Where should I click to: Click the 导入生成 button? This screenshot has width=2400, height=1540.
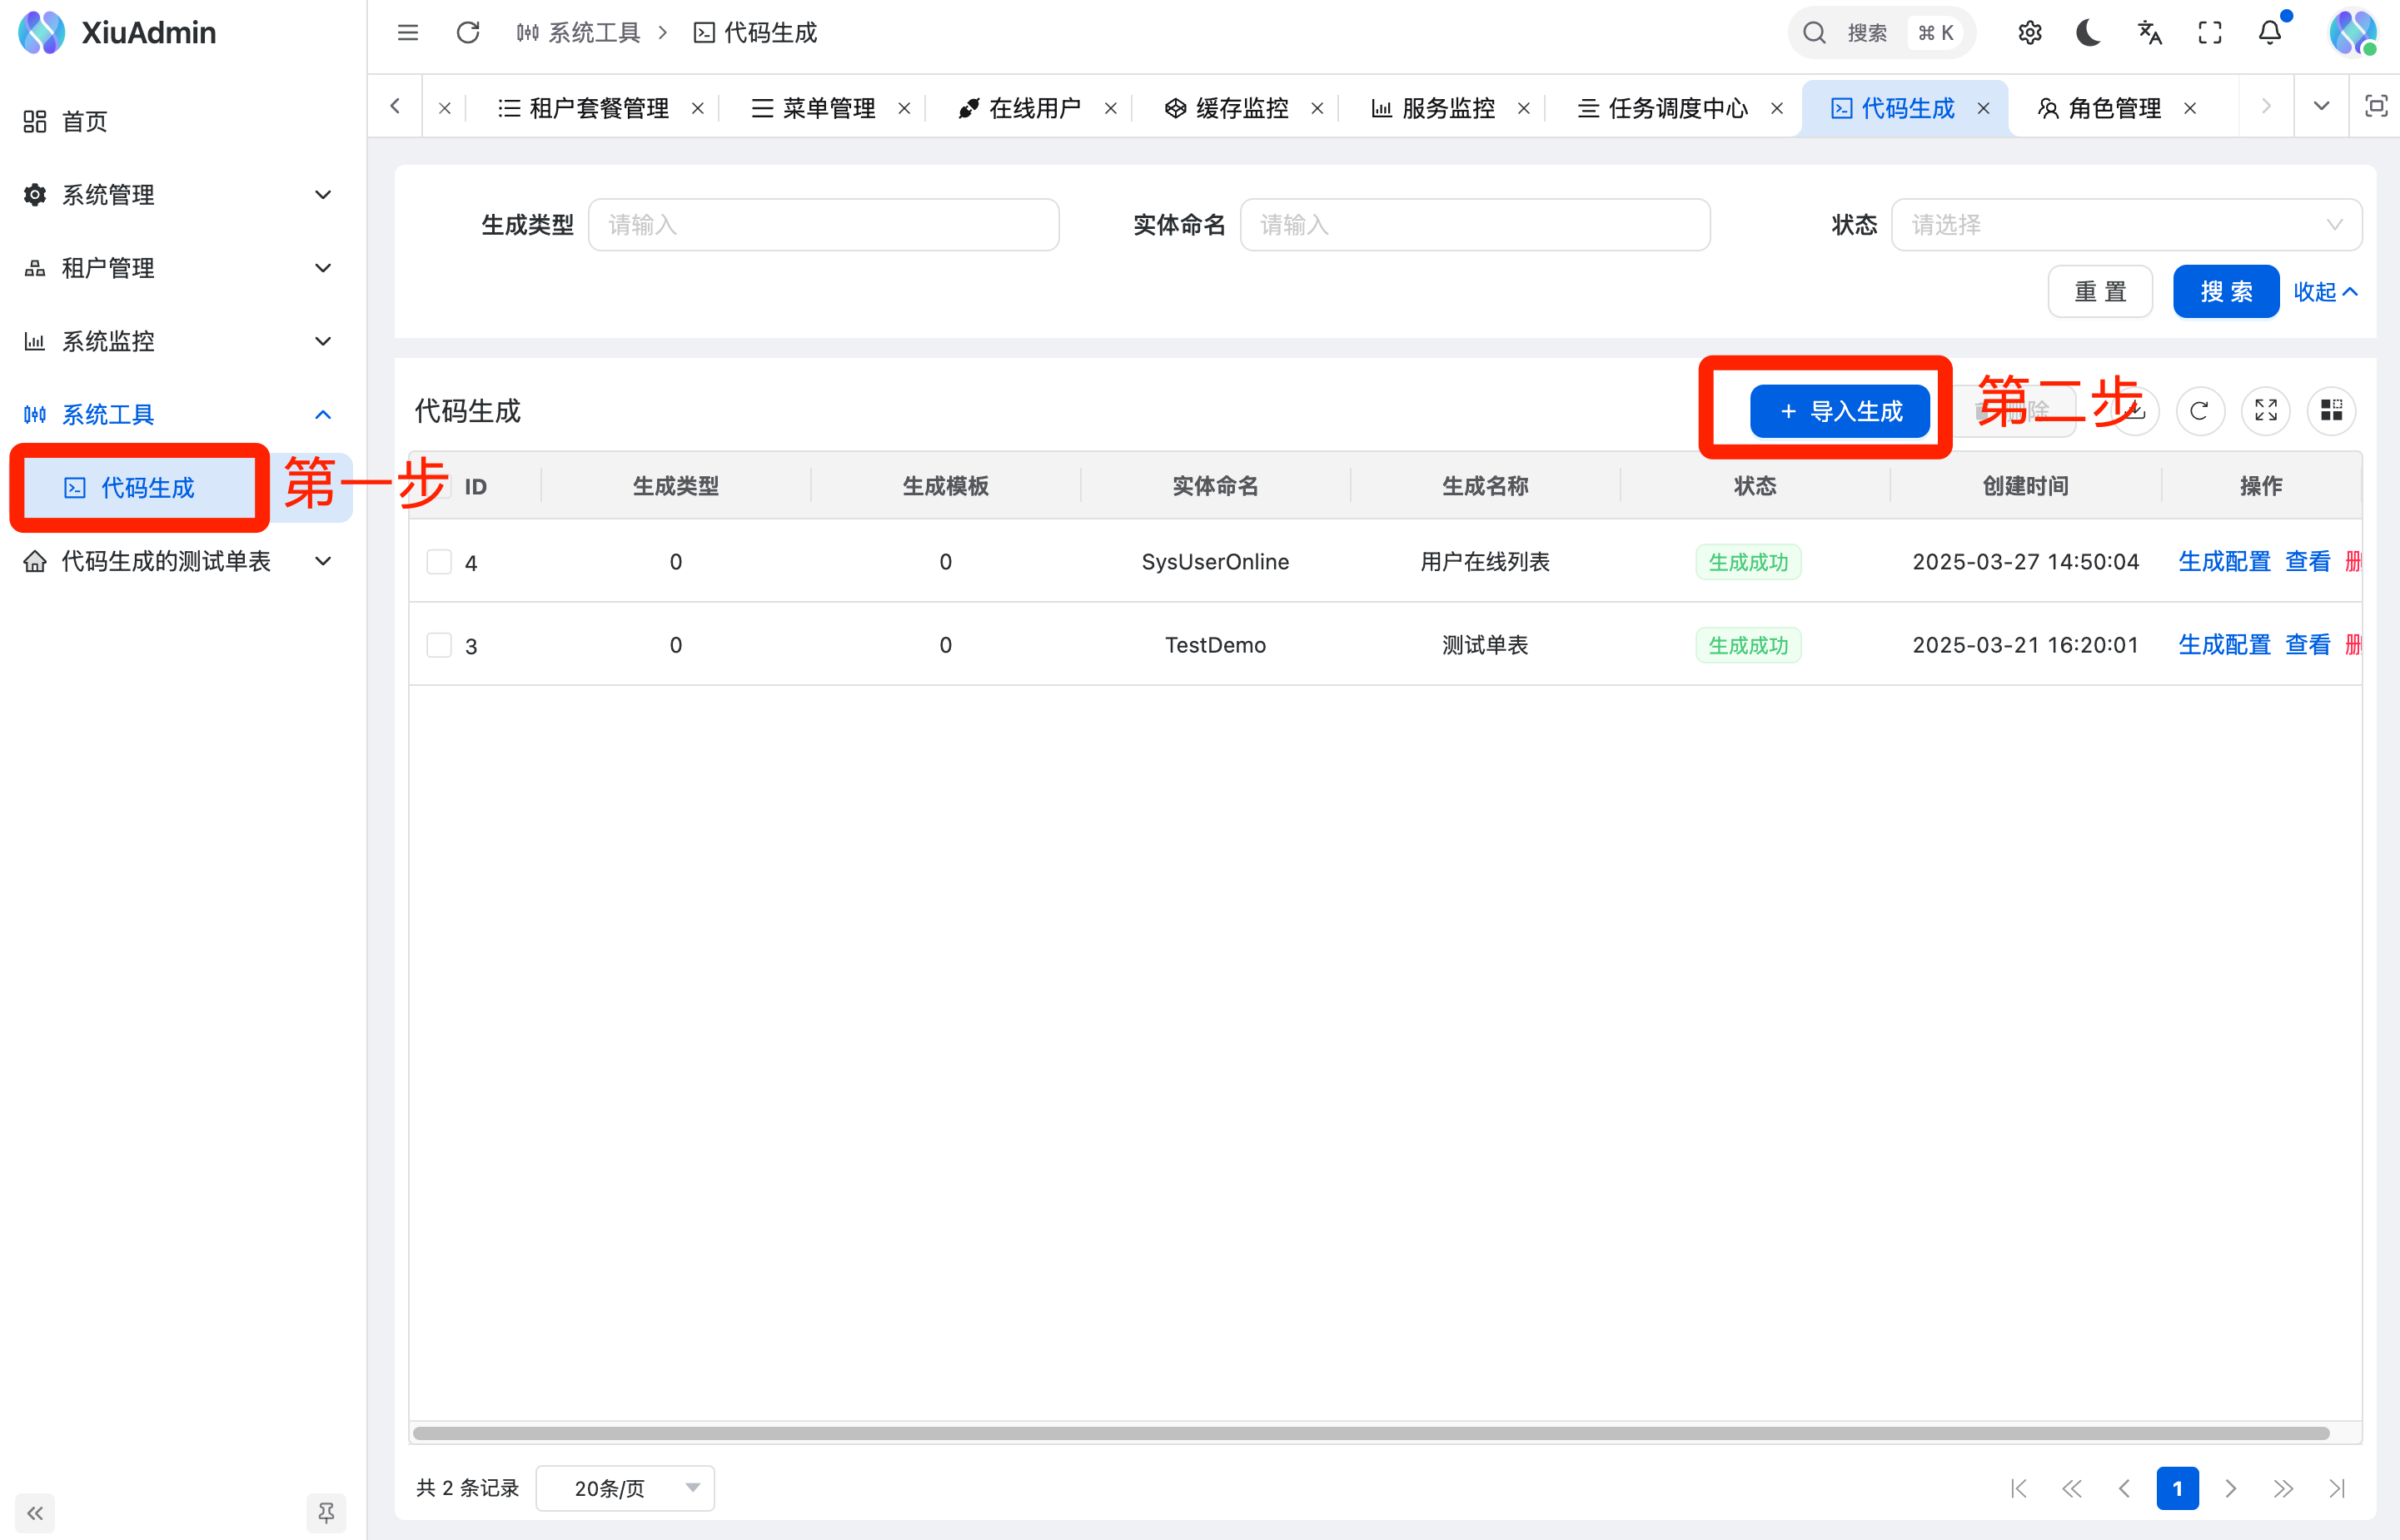pos(1840,411)
